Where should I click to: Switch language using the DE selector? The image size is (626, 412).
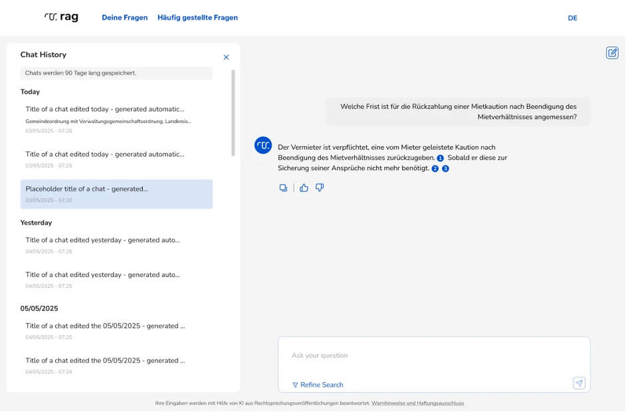(572, 18)
